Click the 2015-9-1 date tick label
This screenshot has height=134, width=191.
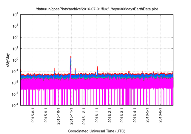[46, 115]
